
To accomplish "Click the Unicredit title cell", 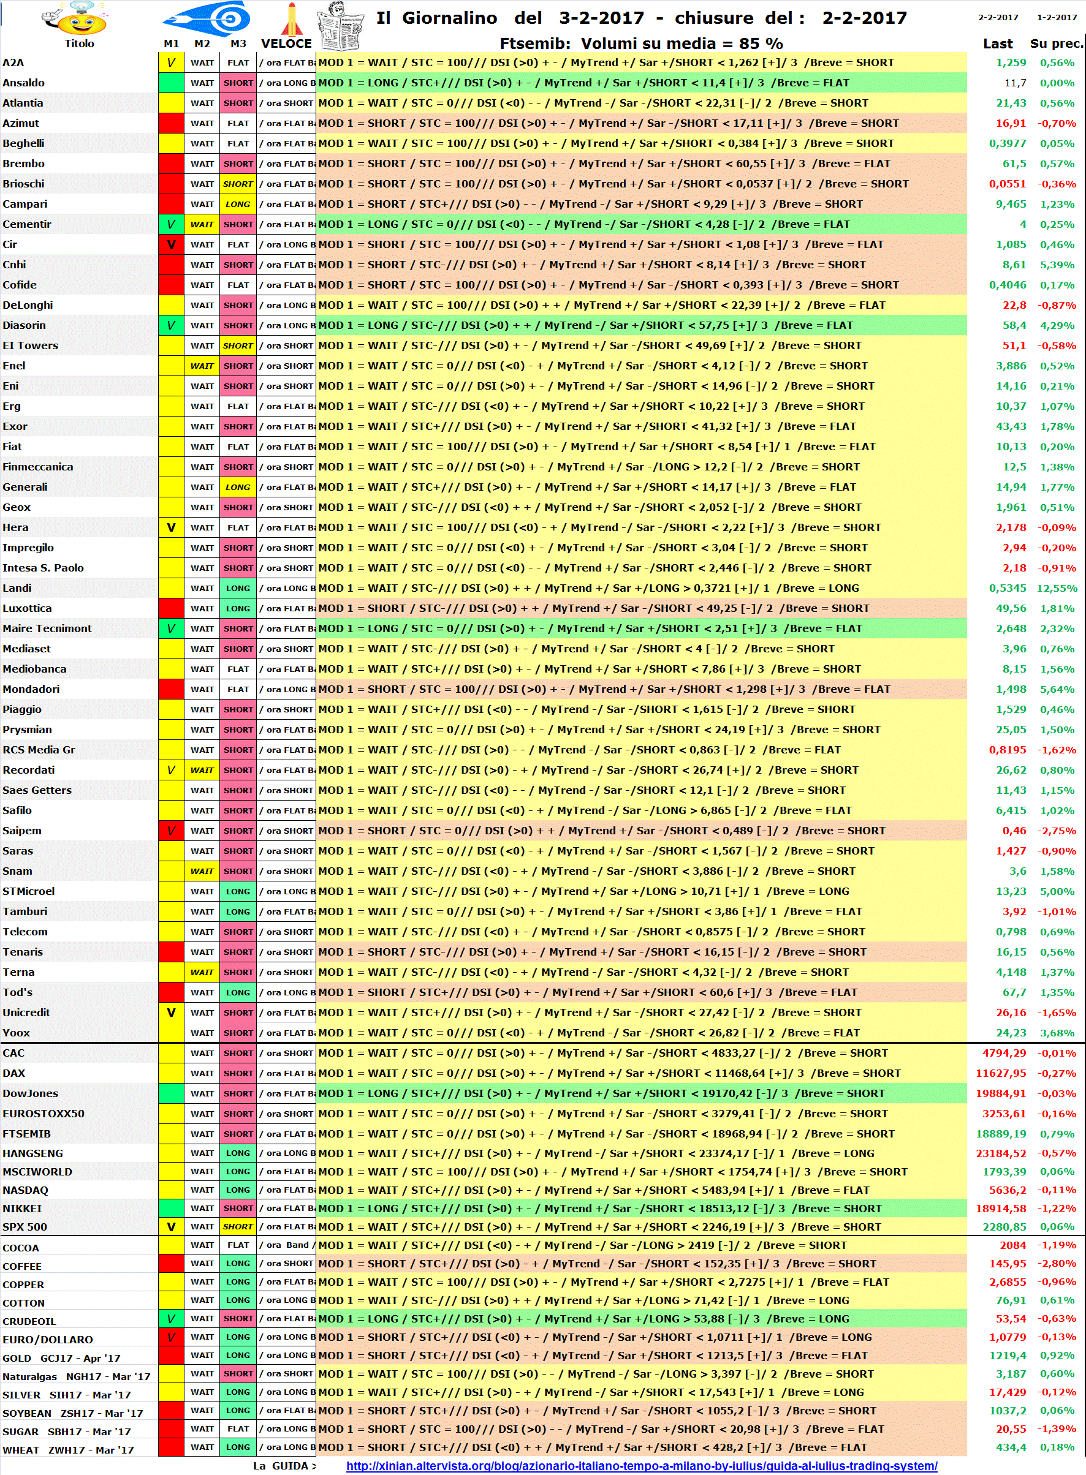I will pos(79,1013).
